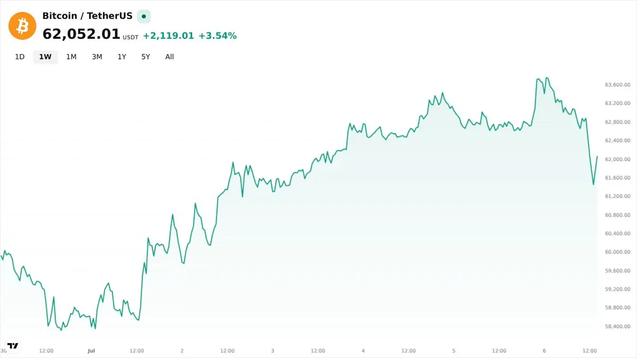The width and height of the screenshot is (637, 358).
Task: Click the 58,400.00 price axis label
Action: 617,326
